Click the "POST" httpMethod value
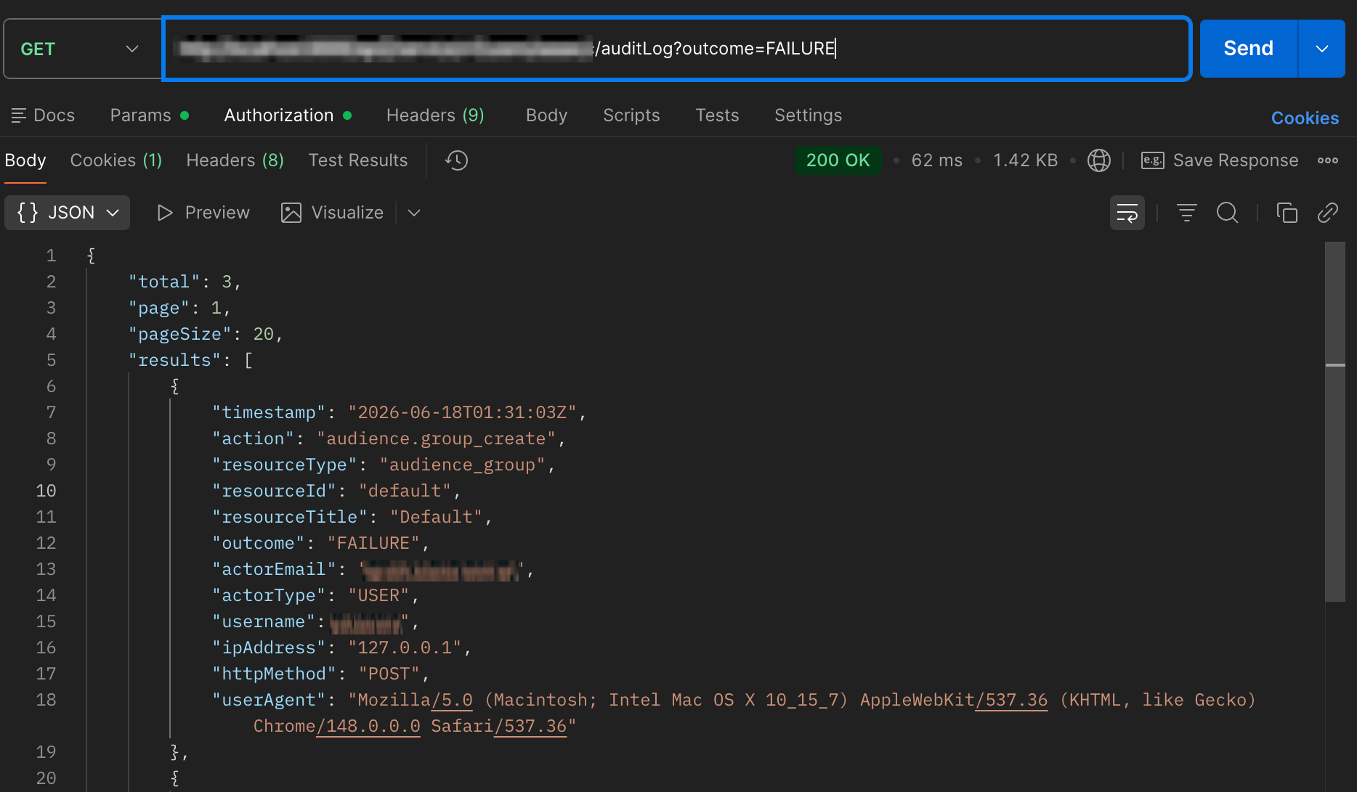The width and height of the screenshot is (1357, 792). point(389,674)
